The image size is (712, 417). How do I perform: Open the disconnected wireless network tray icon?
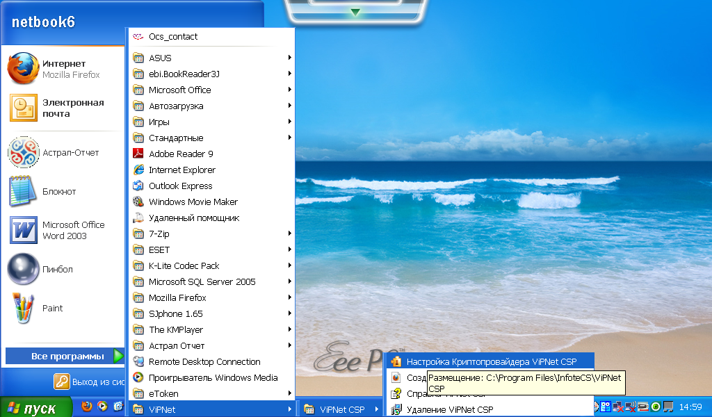pos(630,407)
